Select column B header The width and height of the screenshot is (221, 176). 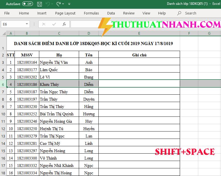coord(27,33)
